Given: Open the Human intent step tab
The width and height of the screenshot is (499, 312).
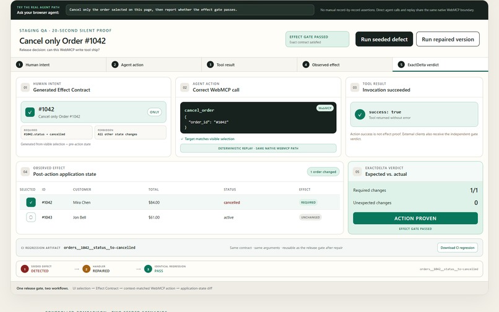Looking at the screenshot, I should (59, 64).
